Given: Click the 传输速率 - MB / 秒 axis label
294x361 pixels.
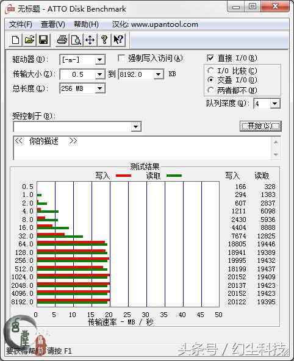Looking at the screenshot, I should click(x=120, y=322).
